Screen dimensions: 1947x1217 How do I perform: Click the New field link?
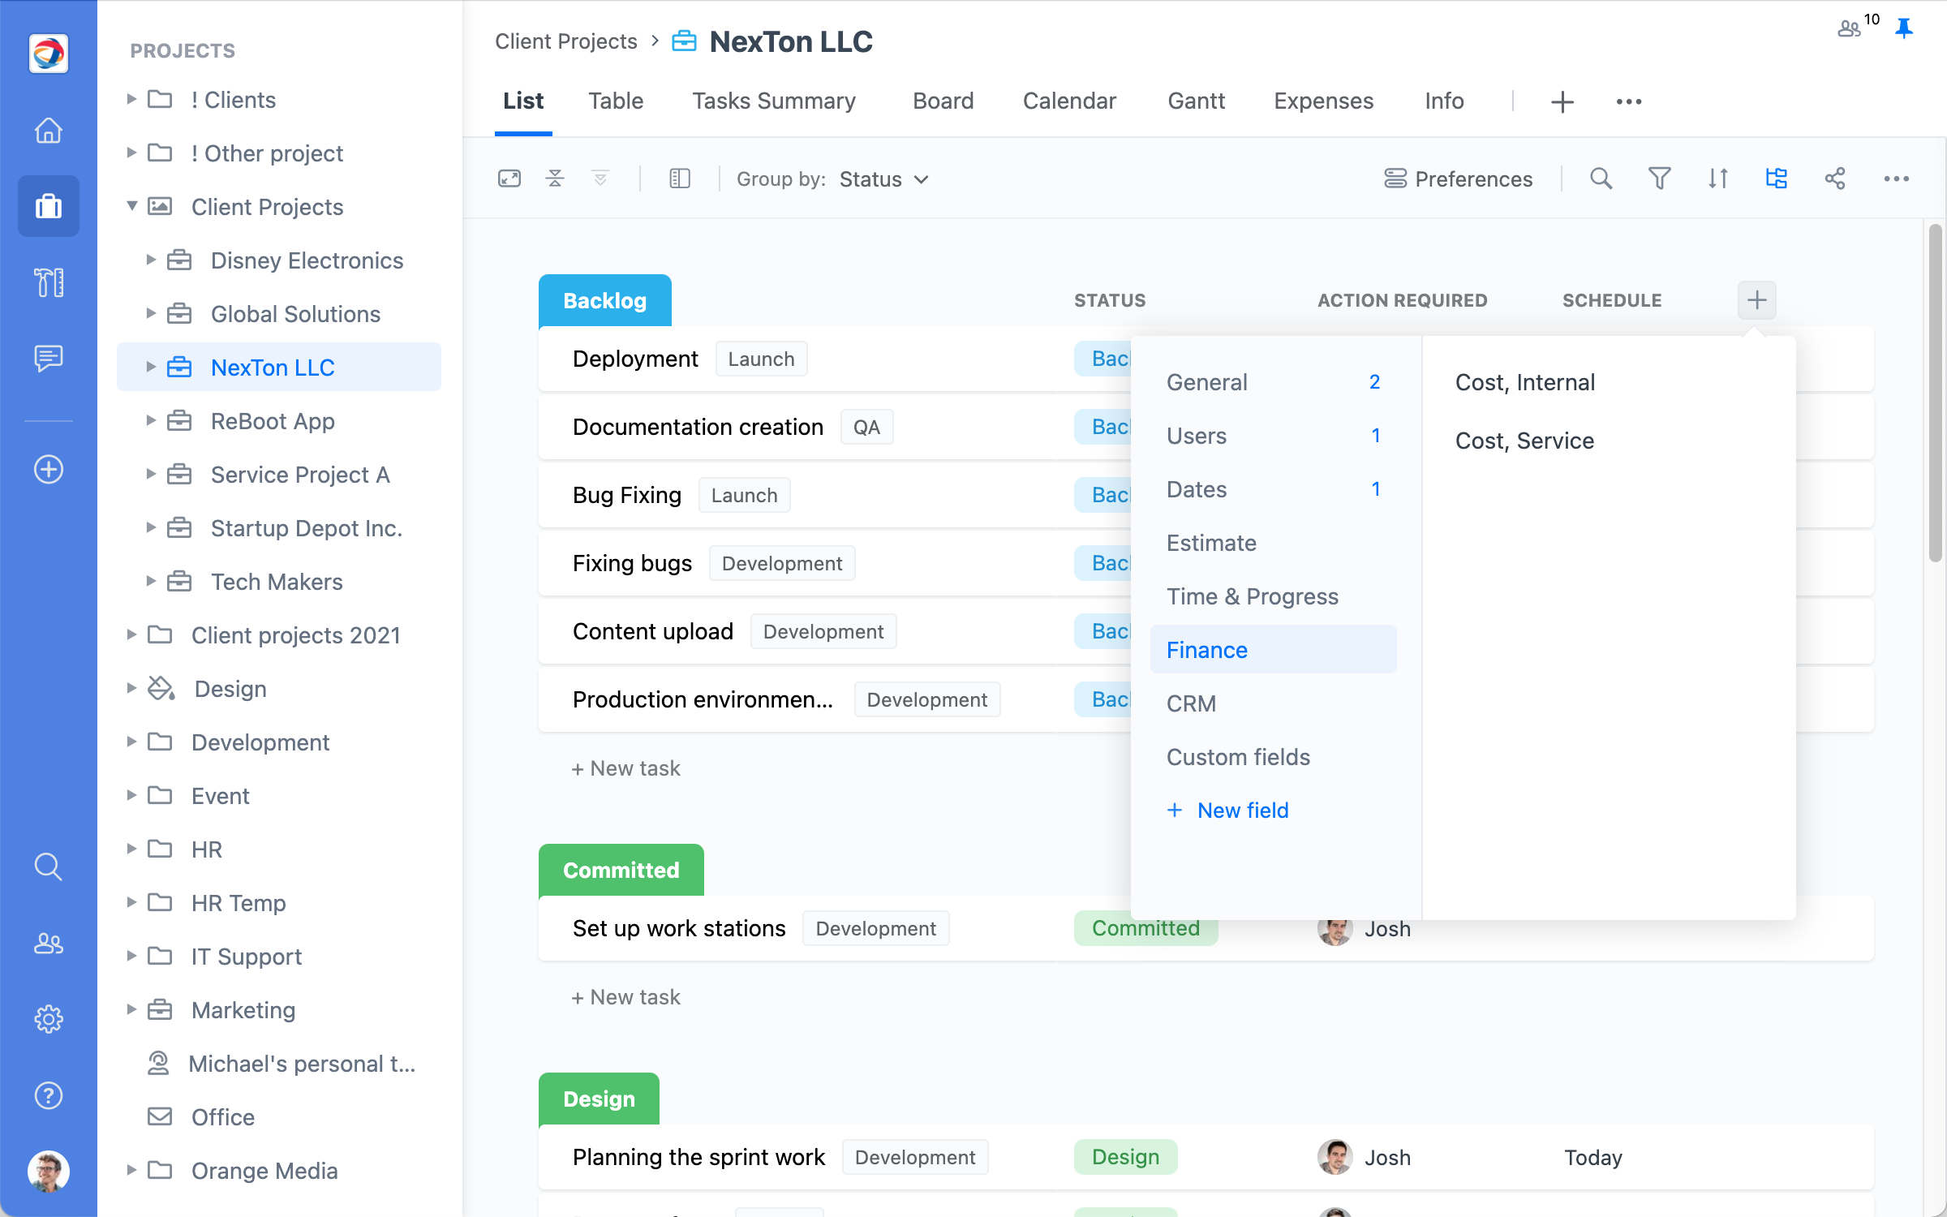click(x=1227, y=811)
